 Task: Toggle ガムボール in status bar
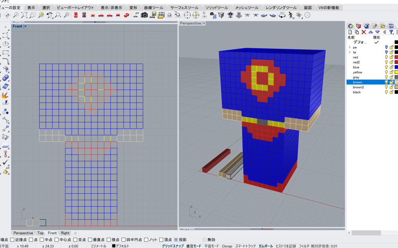pos(265,246)
